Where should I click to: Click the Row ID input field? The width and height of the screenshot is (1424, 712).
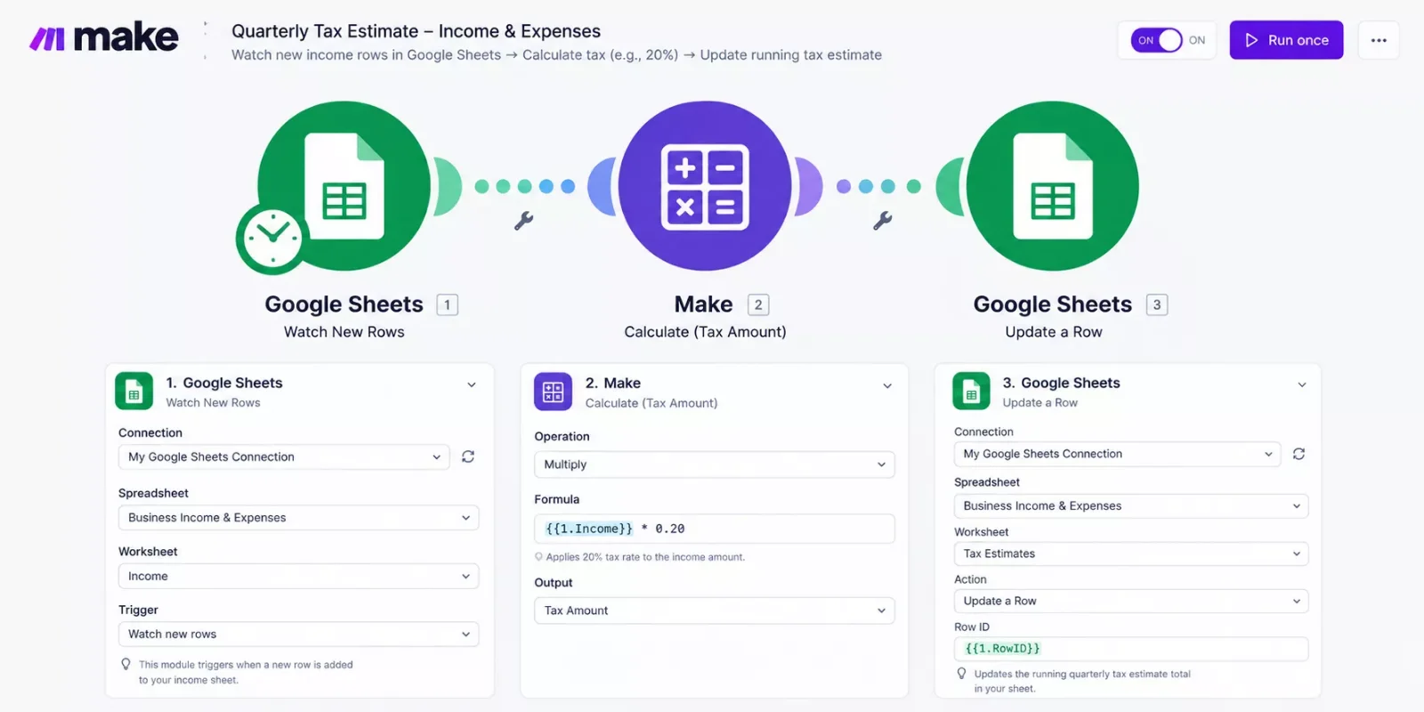(1131, 649)
